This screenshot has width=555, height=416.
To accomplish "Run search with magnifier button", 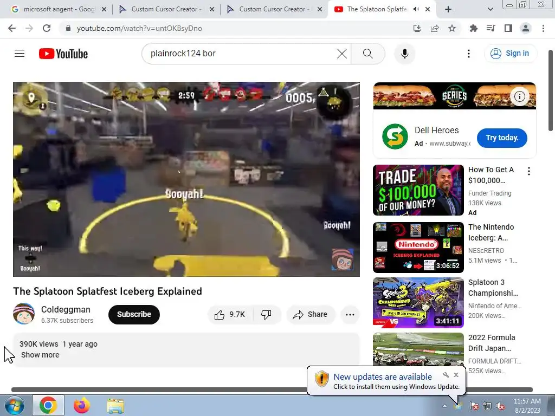I will (x=368, y=54).
